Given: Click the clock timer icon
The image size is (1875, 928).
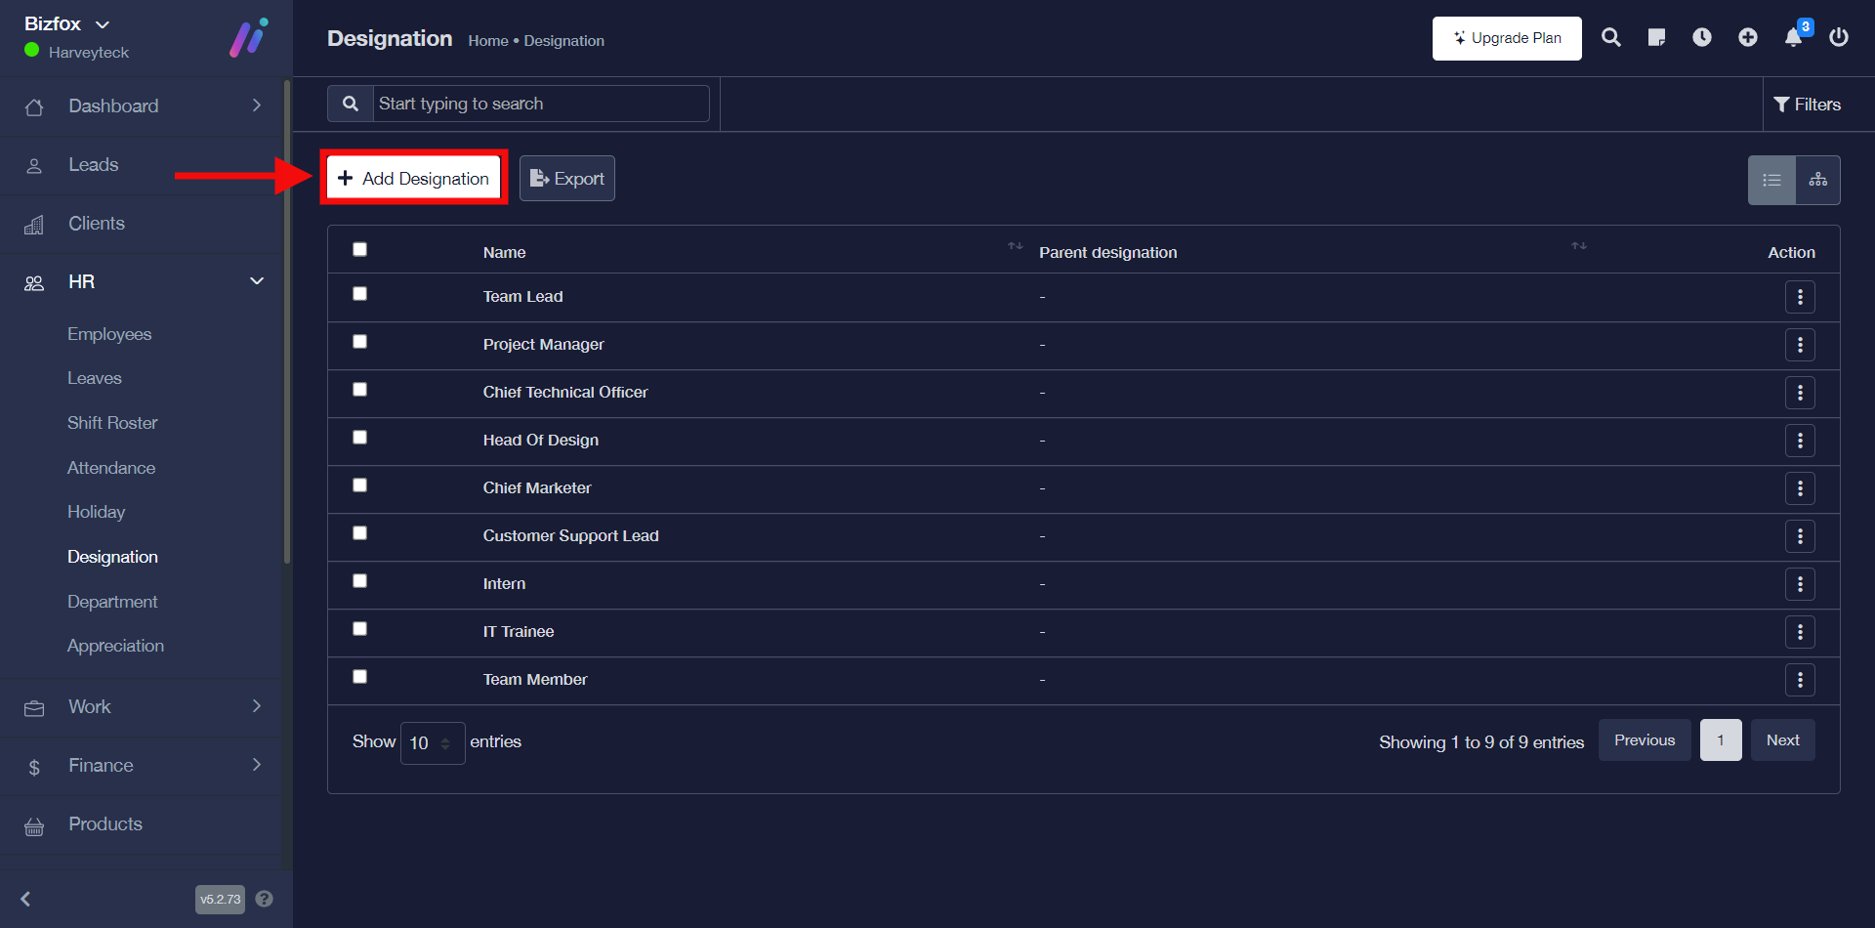Looking at the screenshot, I should 1701,38.
